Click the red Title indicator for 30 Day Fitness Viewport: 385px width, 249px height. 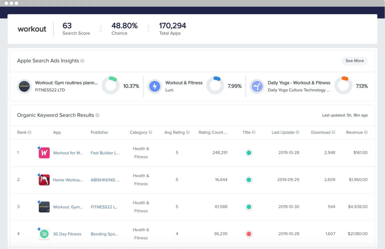pos(249,234)
